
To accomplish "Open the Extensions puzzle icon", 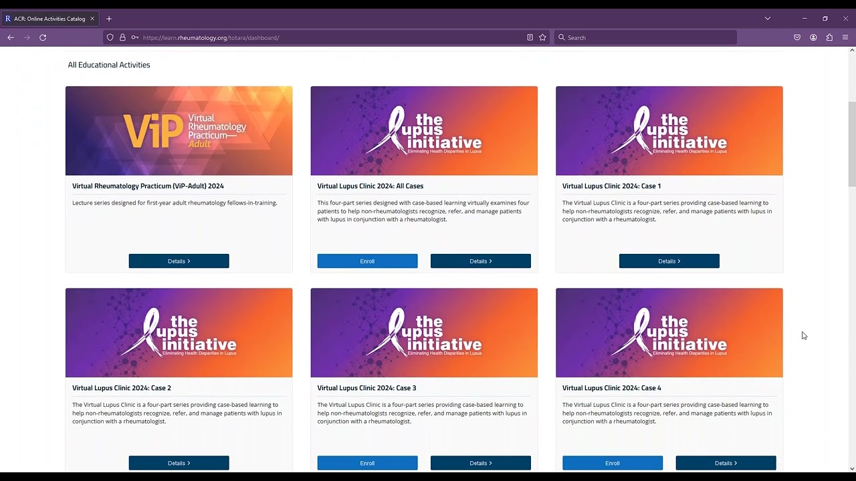I will tap(829, 37).
